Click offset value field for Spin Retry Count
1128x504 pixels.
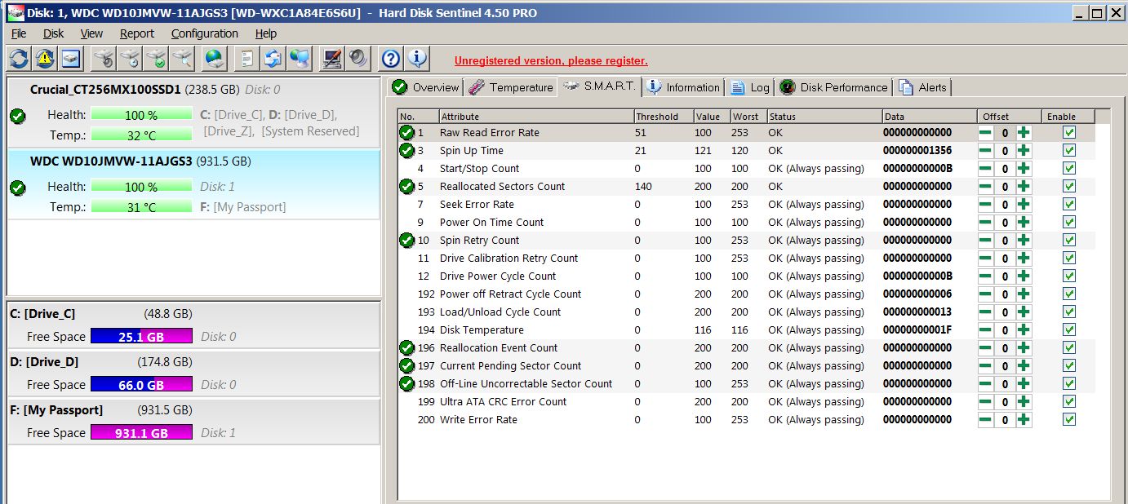(x=1005, y=241)
